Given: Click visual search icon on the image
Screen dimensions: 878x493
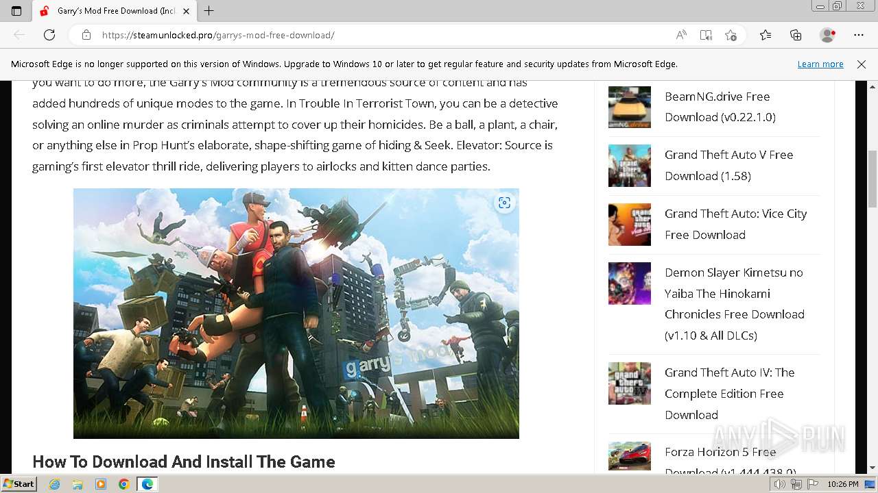Looking at the screenshot, I should [x=505, y=203].
